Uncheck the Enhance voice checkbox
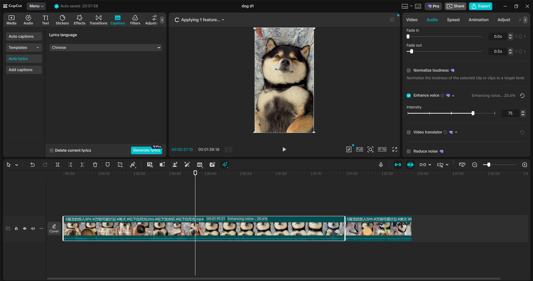 409,96
